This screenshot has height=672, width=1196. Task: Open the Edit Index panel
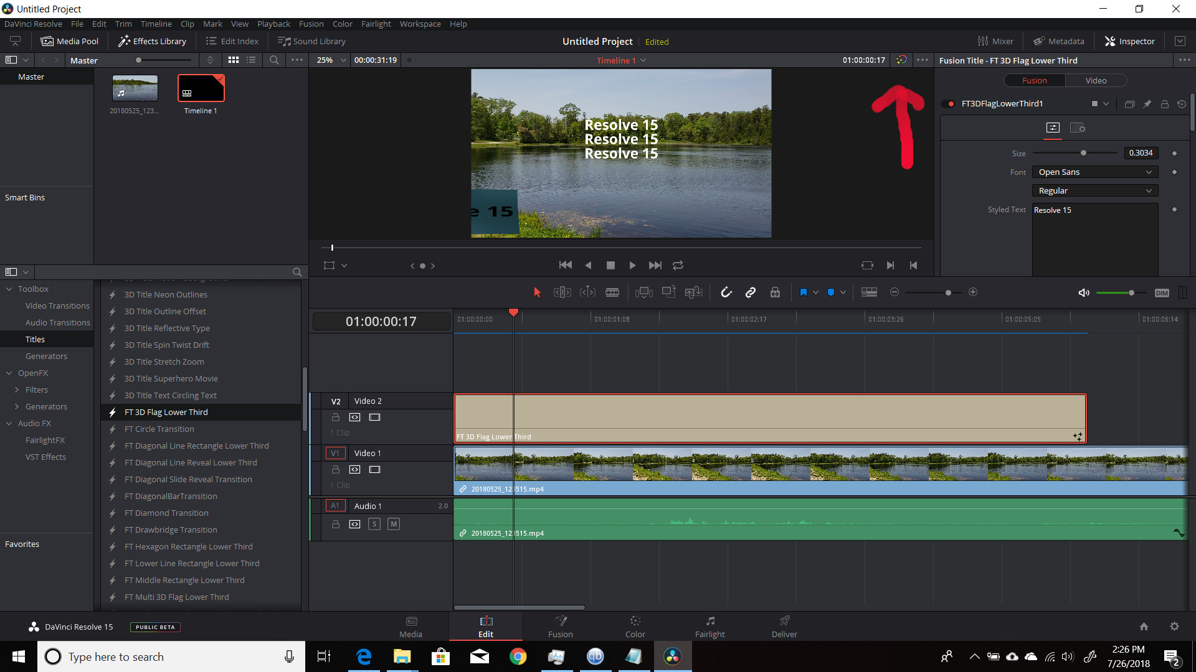click(232, 41)
